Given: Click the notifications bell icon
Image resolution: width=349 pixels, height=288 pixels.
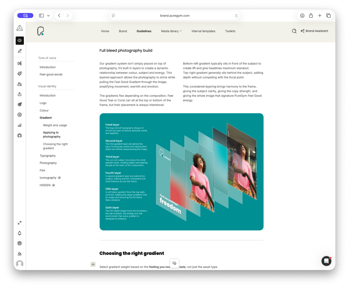Looking at the screenshot, I should 20,233.
